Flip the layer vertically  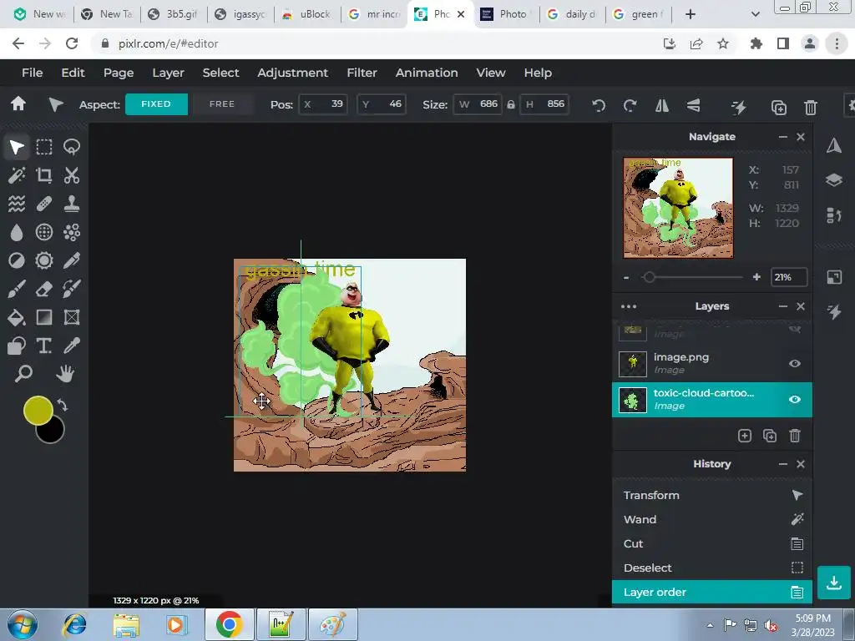694,106
